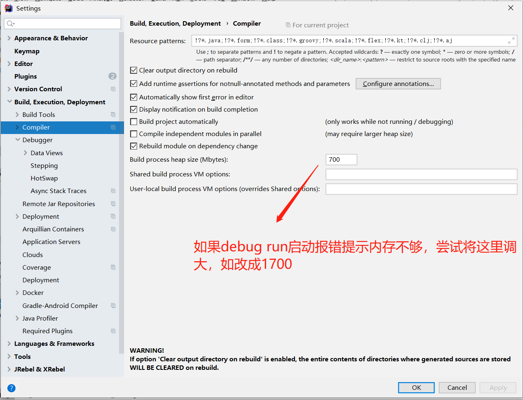Screen dimensions: 523x400
Task: Expand the Resource patterns field editor icon
Action: pos(511,41)
